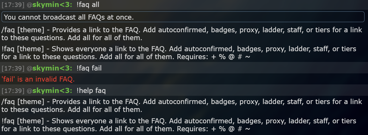Click the "!help faq" command text
This screenshot has height=135, width=368.
point(91,91)
